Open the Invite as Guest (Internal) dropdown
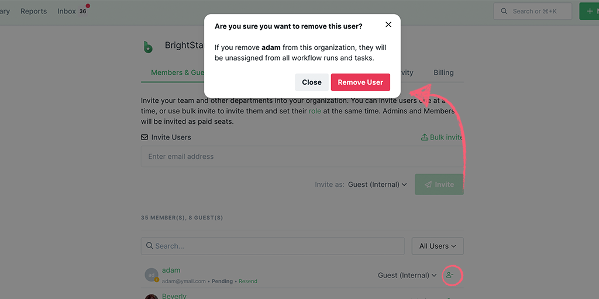The height and width of the screenshot is (299, 599). pyautogui.click(x=377, y=185)
